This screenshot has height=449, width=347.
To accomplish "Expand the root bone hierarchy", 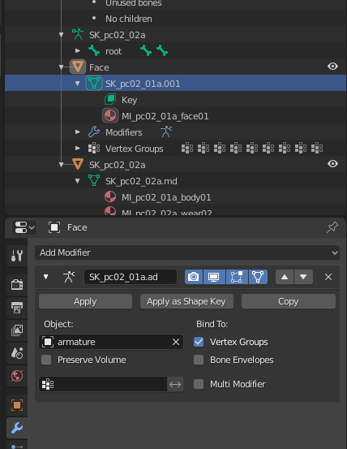I will point(78,50).
